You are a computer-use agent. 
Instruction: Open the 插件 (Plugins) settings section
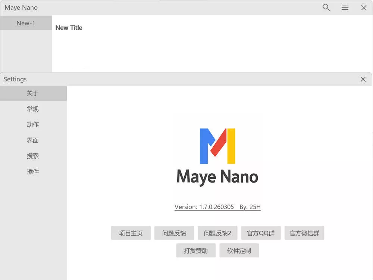point(32,172)
